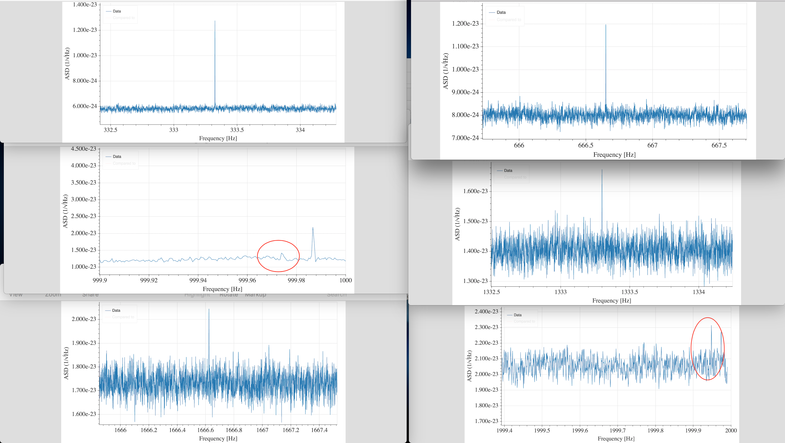Click the ASD y-axis title of the 1332.5–1334 Hz plot

[457, 224]
